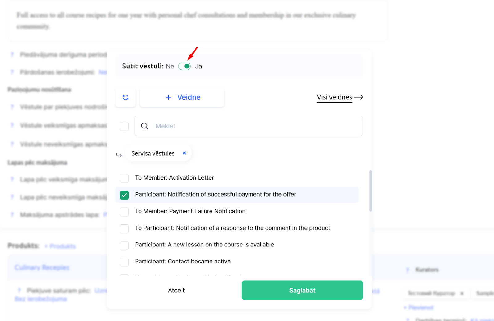This screenshot has height=321, width=494.
Task: Click the refresh templates icon button
Action: 125,97
